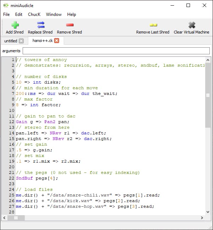Screen dimensions: 213x230
Task: Click the horizontal scrollbar thumb
Action: 16,218
